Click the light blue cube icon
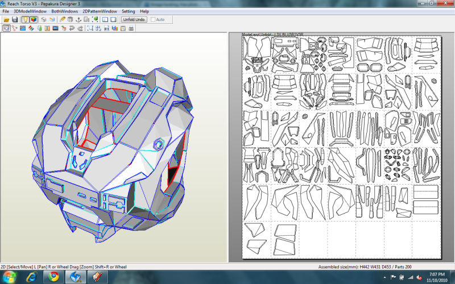The image size is (455, 284). (52, 20)
